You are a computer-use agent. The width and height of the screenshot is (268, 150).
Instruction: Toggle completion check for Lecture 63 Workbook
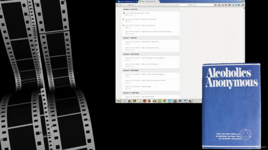124,13
